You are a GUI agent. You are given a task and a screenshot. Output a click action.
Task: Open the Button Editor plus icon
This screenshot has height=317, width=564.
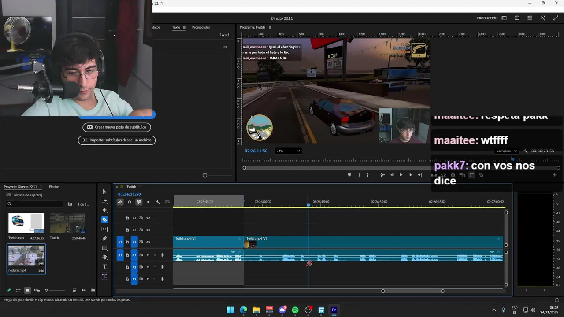click(x=555, y=175)
